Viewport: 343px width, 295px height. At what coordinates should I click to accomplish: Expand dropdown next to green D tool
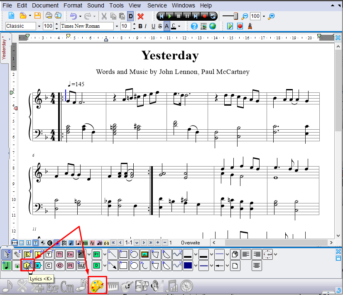click(x=105, y=266)
